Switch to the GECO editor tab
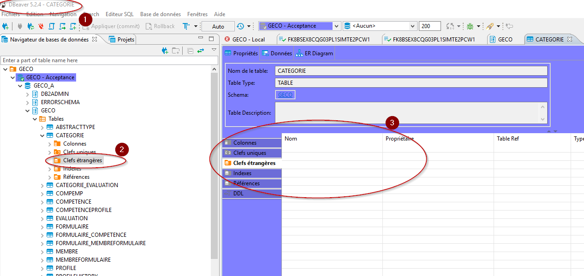Viewport: 584px width, 276px height. coord(501,39)
